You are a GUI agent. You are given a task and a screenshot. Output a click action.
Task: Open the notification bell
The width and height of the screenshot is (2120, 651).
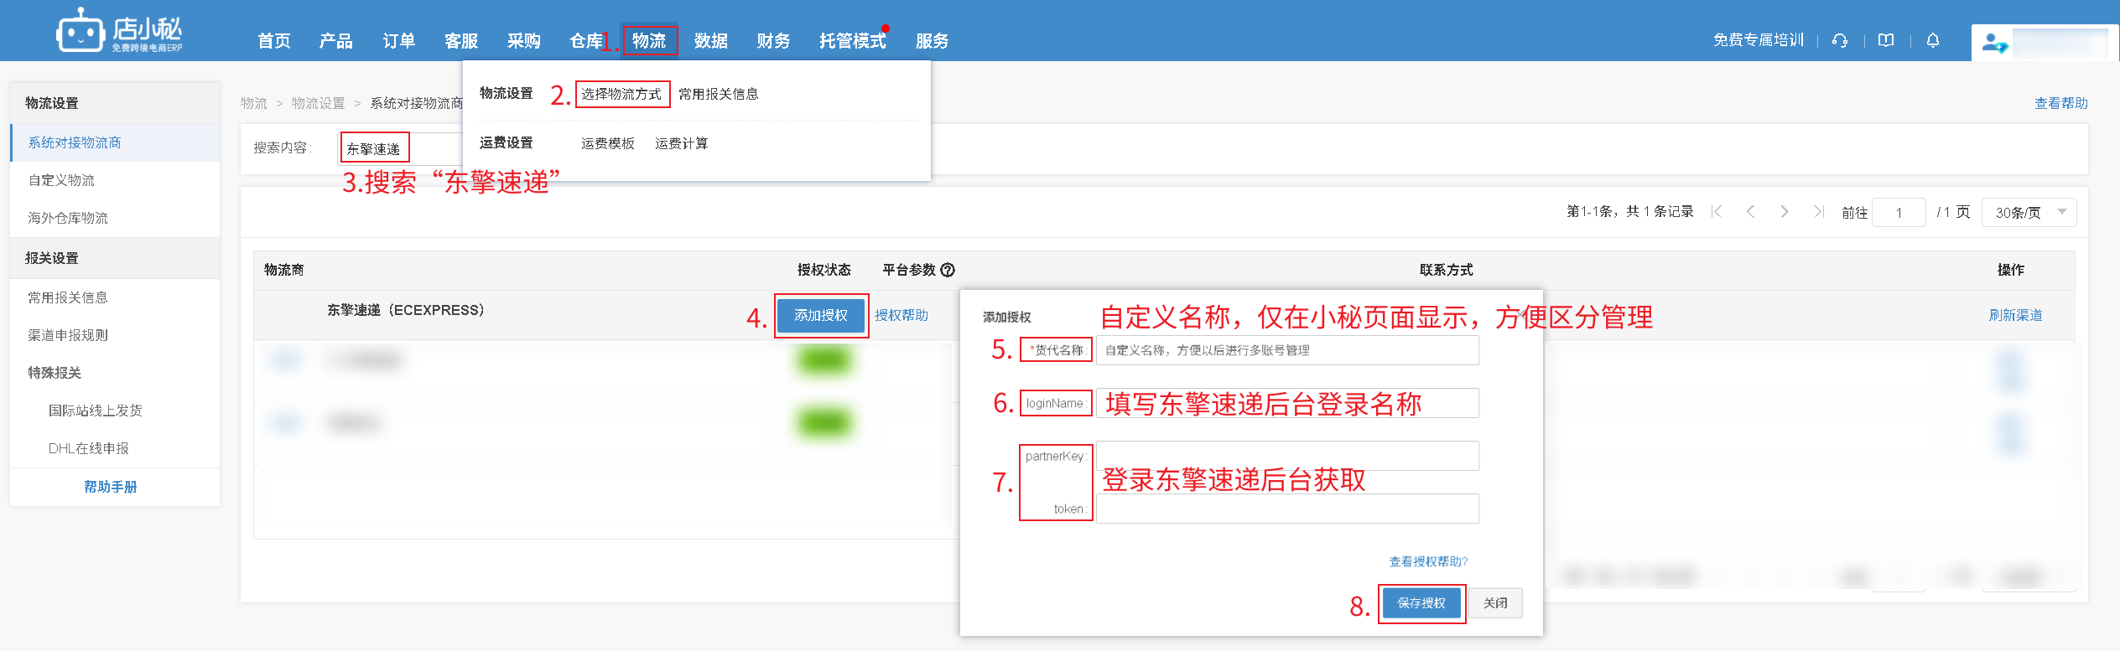(x=1933, y=40)
